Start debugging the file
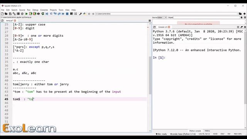This screenshot has width=247, height=139. pos(47,14)
